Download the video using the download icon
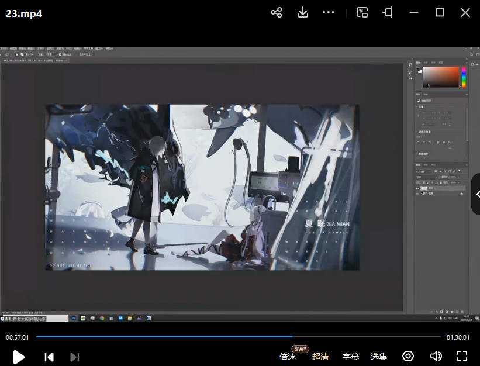This screenshot has height=366, width=480. pos(303,12)
